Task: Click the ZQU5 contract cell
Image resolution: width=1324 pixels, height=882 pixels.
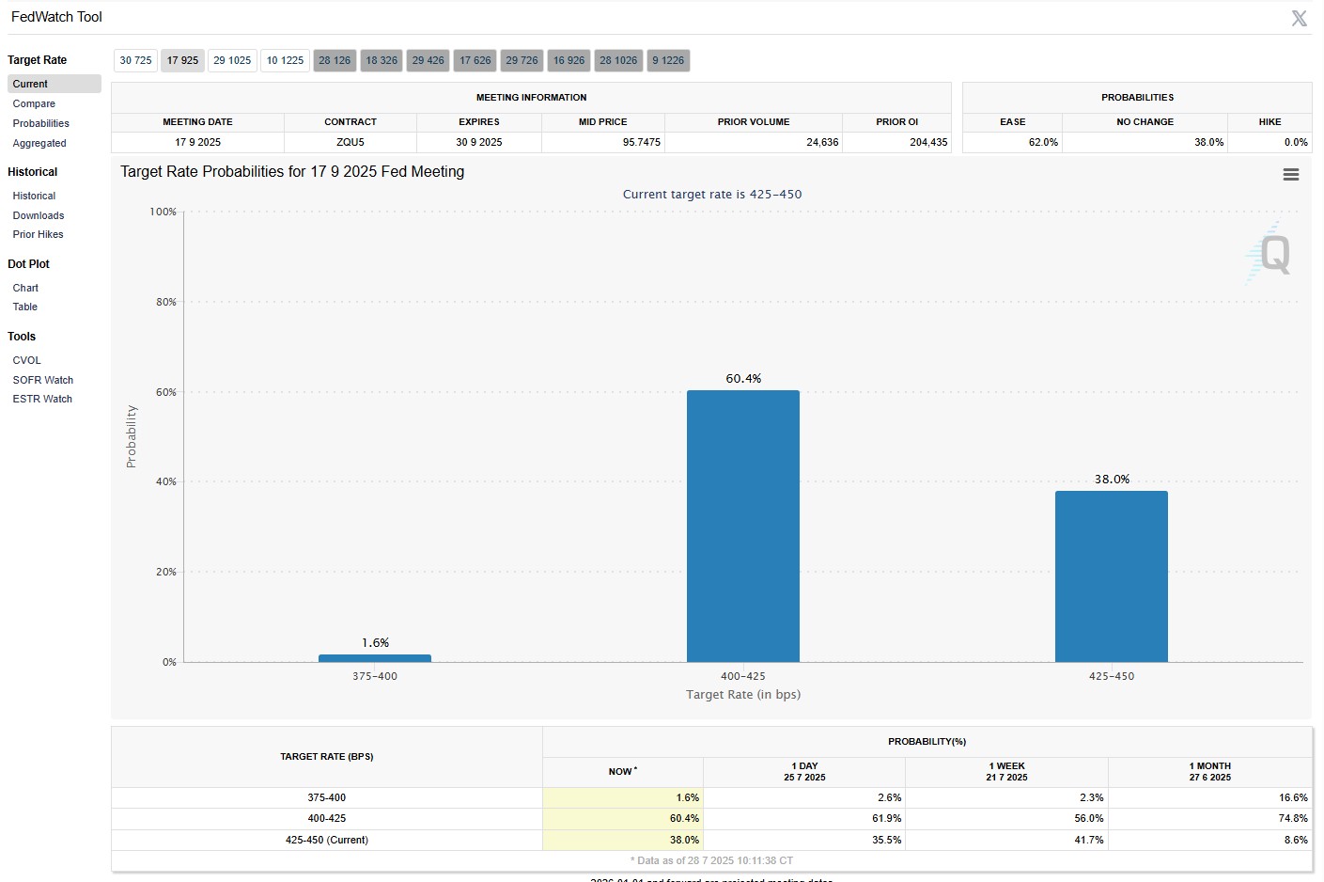Action: click(350, 142)
